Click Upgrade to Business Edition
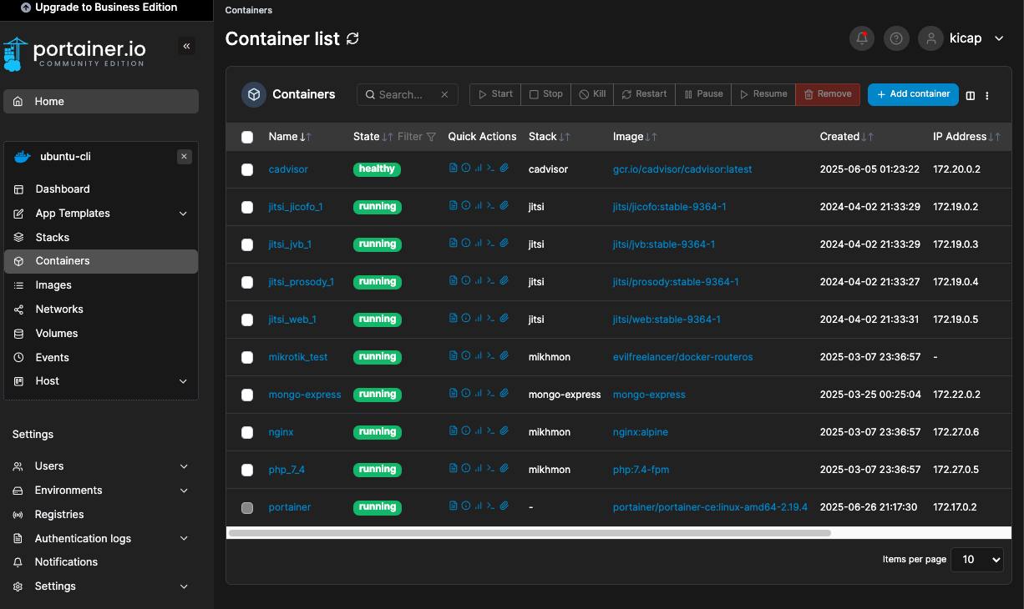The image size is (1024, 609). [x=99, y=8]
